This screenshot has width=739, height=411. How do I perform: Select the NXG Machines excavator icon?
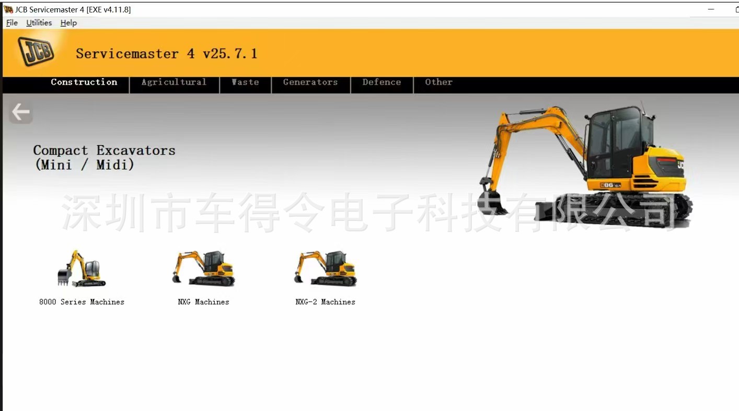click(203, 268)
